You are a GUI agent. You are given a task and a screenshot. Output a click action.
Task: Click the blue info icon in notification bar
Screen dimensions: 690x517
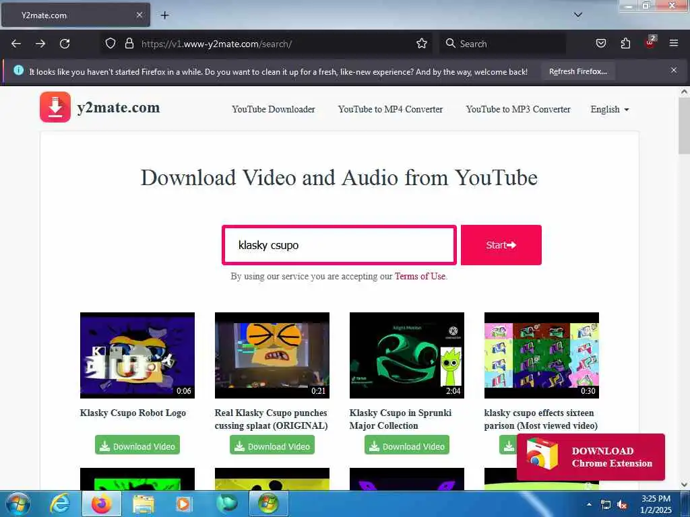click(x=18, y=70)
